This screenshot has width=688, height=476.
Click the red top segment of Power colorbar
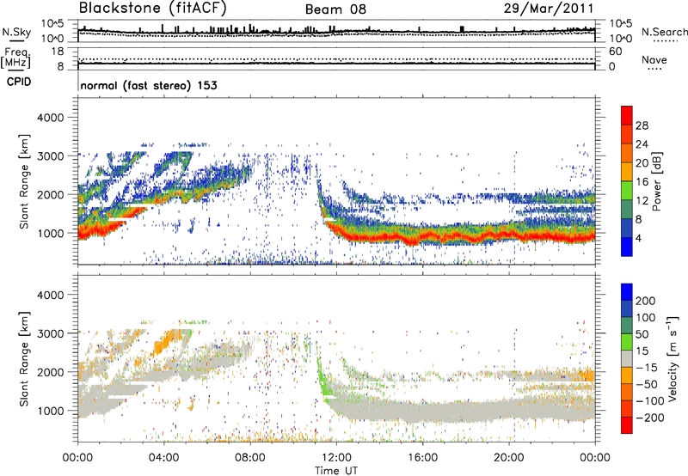tap(627, 115)
